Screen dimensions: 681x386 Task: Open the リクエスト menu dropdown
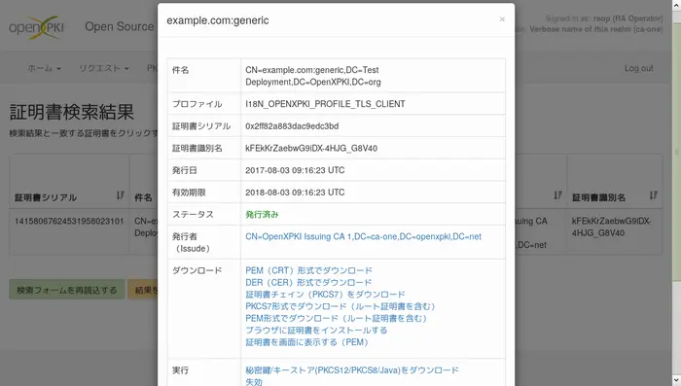(x=104, y=68)
